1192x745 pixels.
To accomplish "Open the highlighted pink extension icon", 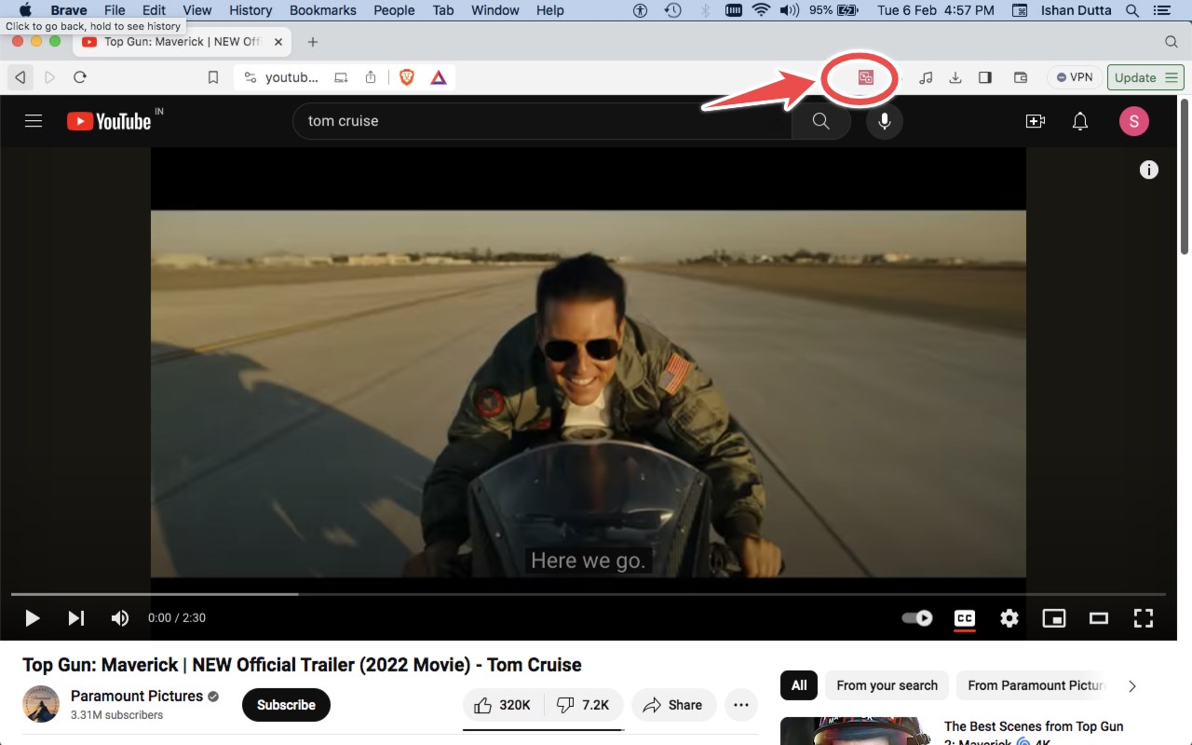I will tap(865, 77).
